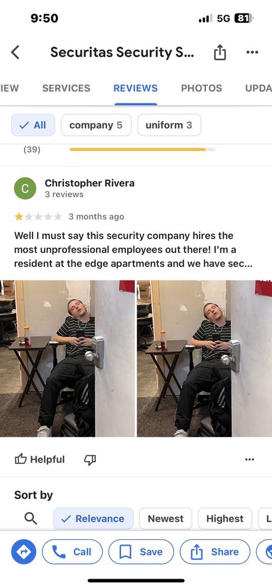This screenshot has width=272, height=588.
Task: Toggle the All filter chip
Action: click(34, 125)
